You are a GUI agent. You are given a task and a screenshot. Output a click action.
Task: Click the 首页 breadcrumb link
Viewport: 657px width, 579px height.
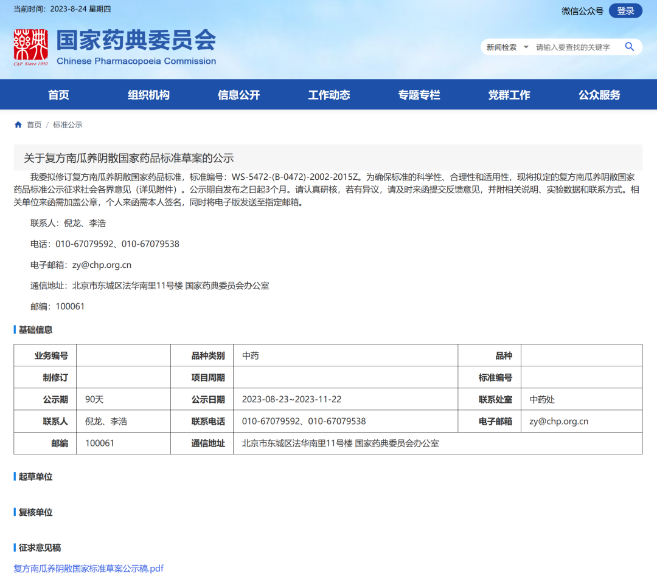34,125
